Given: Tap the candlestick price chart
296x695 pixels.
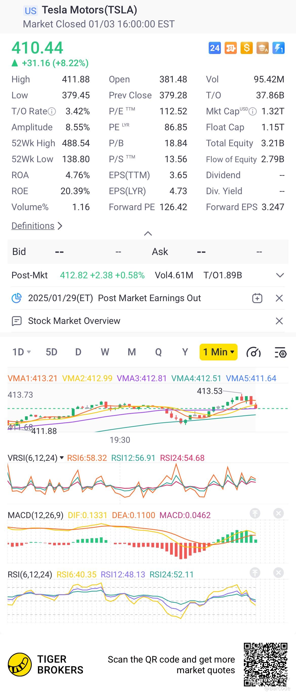Looking at the screenshot, I should click(148, 408).
